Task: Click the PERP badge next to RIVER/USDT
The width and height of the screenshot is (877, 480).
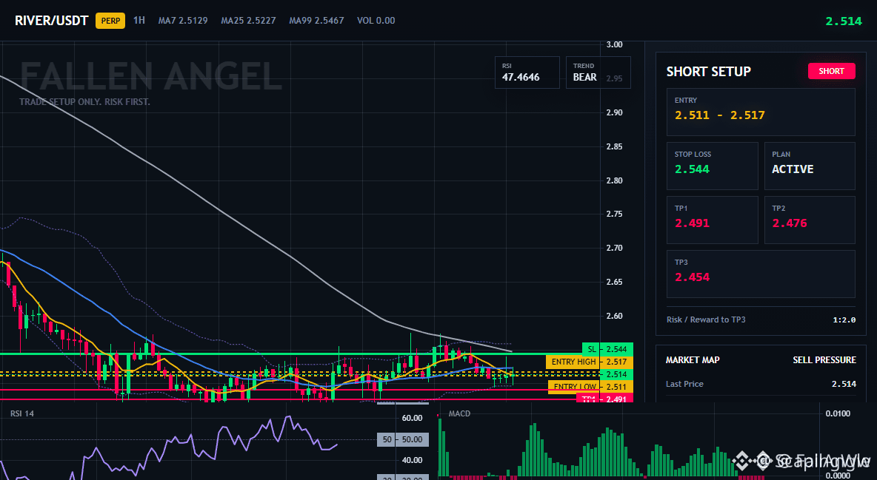Action: coord(110,21)
